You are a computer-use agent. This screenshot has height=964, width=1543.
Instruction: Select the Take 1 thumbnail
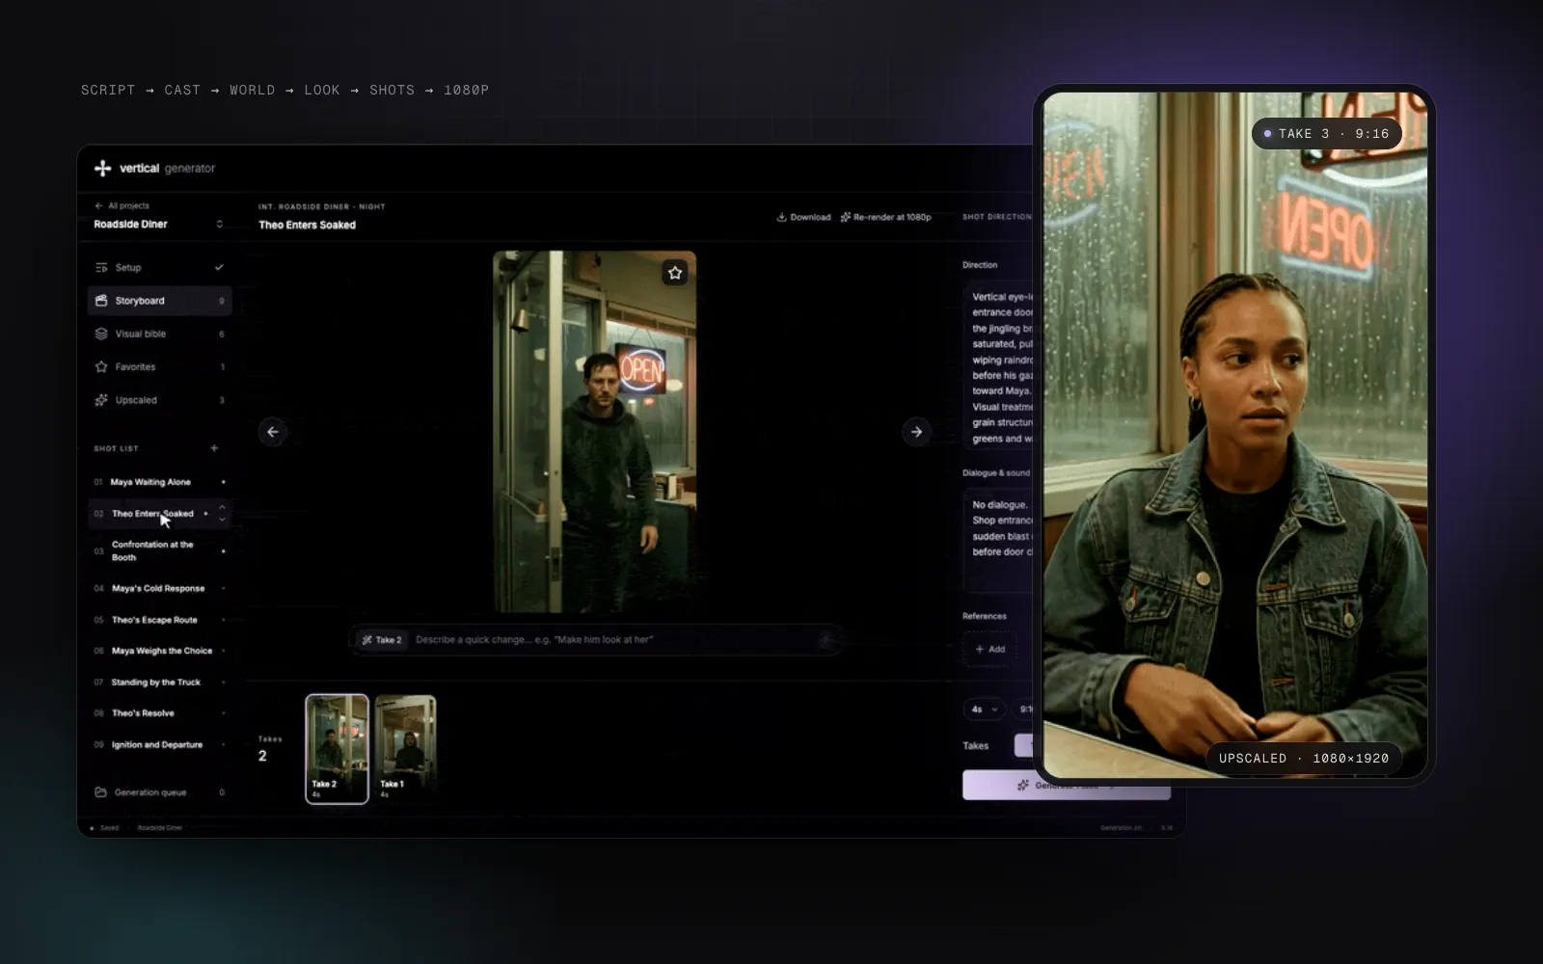click(x=406, y=748)
